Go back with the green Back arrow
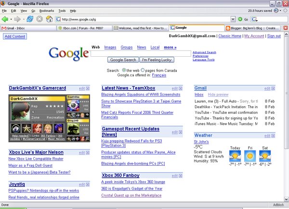The image size is (289, 209). [5, 19]
